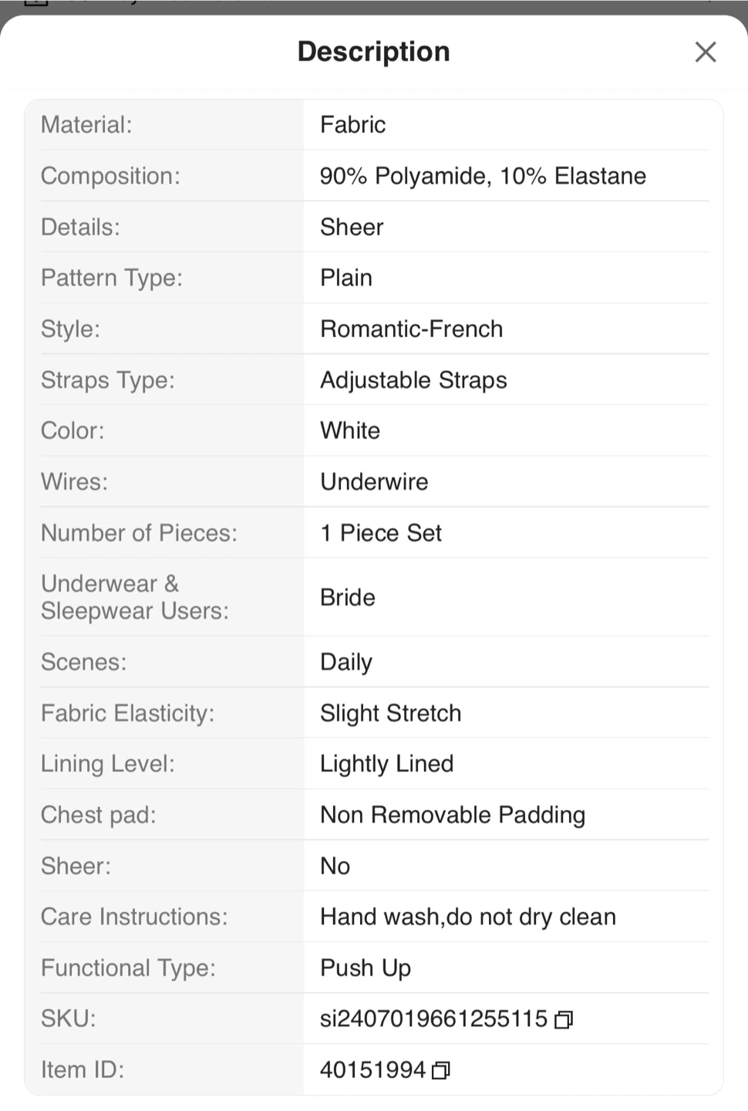Click the Material value Fabric
This screenshot has height=1111, width=748.
coord(352,125)
